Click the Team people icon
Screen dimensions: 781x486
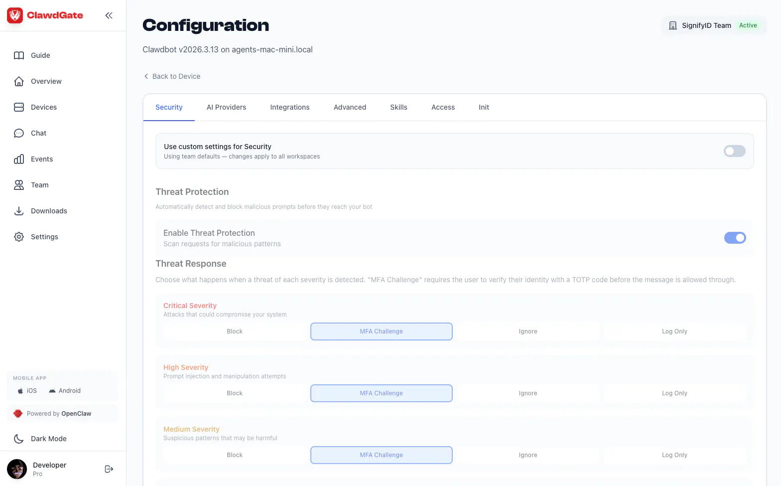(19, 185)
